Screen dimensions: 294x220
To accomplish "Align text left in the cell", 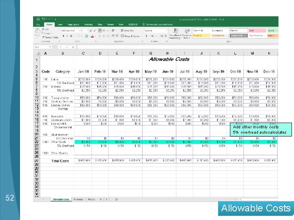I will [x=100, y=36].
